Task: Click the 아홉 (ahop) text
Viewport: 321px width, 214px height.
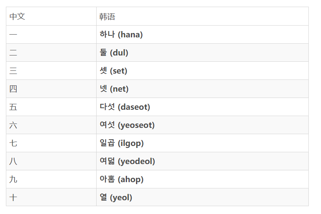Action: [x=121, y=179]
